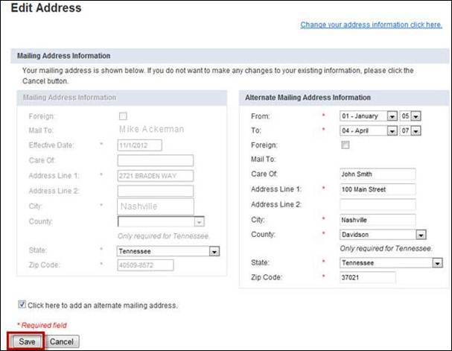Viewport: 452px width, 351px height.
Task: Open the To day dropdown showing 07
Action: [x=410, y=131]
